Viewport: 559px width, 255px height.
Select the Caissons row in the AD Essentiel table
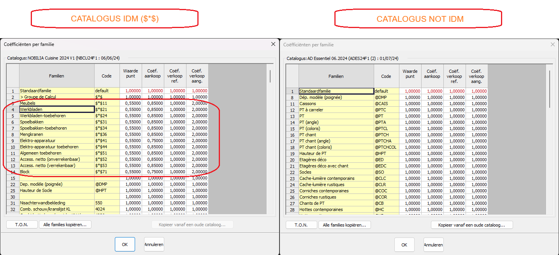pyautogui.click(x=336, y=104)
